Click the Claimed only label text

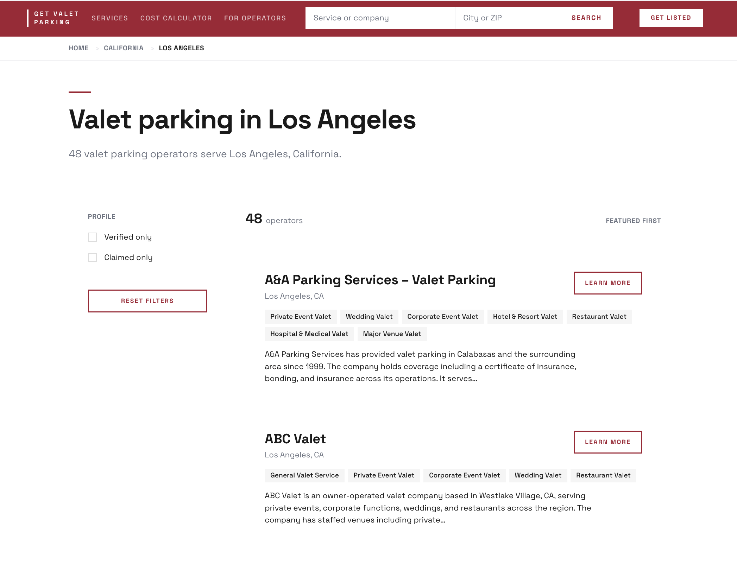(x=128, y=258)
